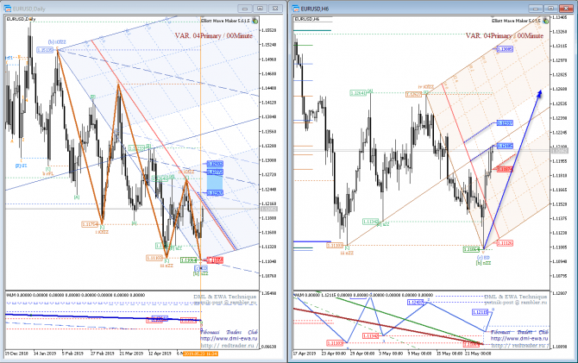Click the grey current price tag on Daily scale
The height and width of the screenshot is (363, 578).
(x=269, y=209)
